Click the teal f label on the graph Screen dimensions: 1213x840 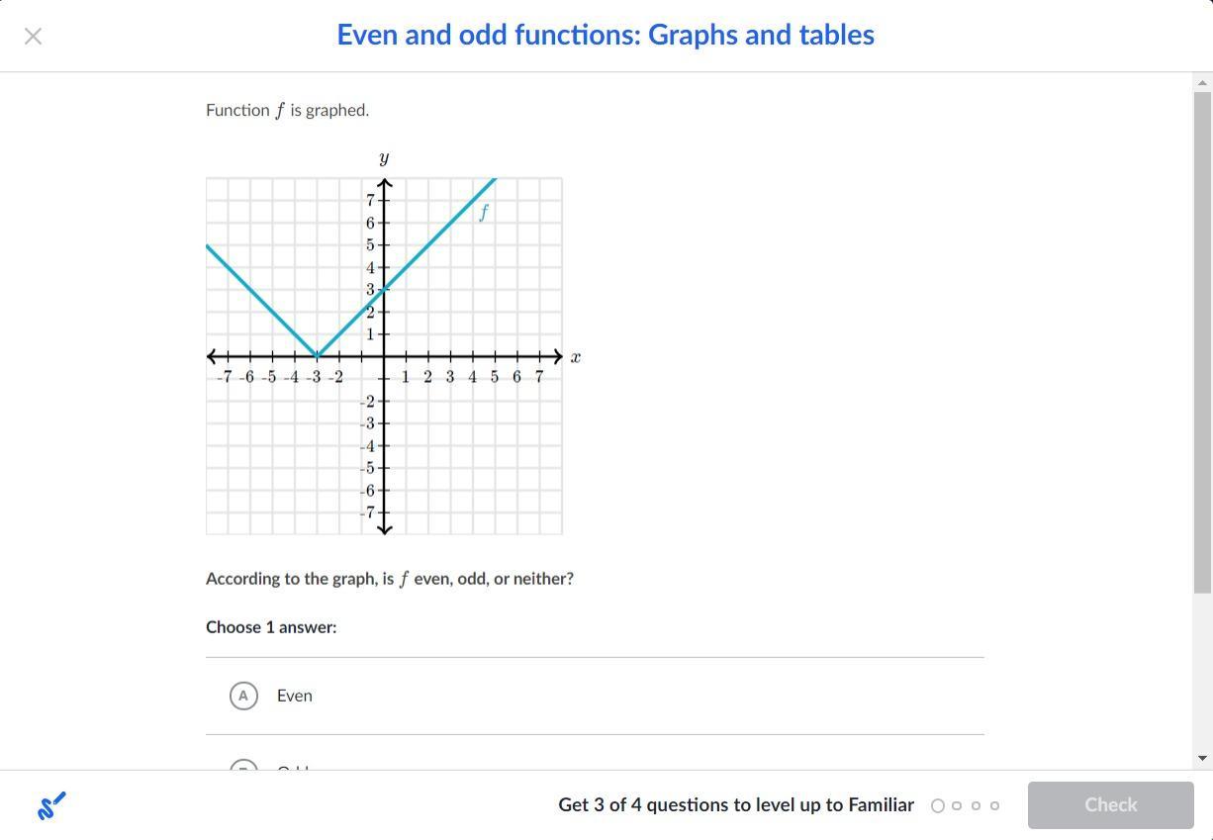coord(484,212)
